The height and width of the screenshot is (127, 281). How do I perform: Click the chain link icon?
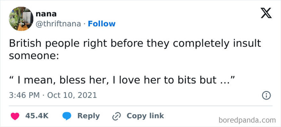click(116, 116)
